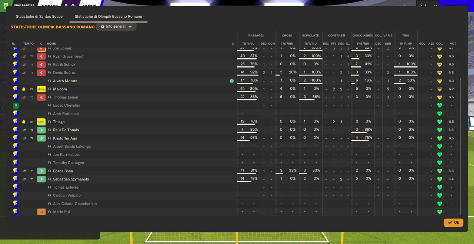The image size is (474, 244).
Task: Open Denis Suárez's player name link
Action: click(64, 73)
